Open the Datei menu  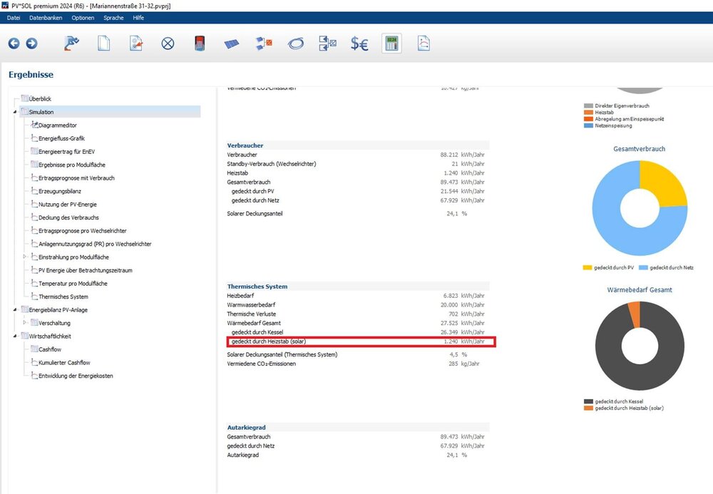14,18
